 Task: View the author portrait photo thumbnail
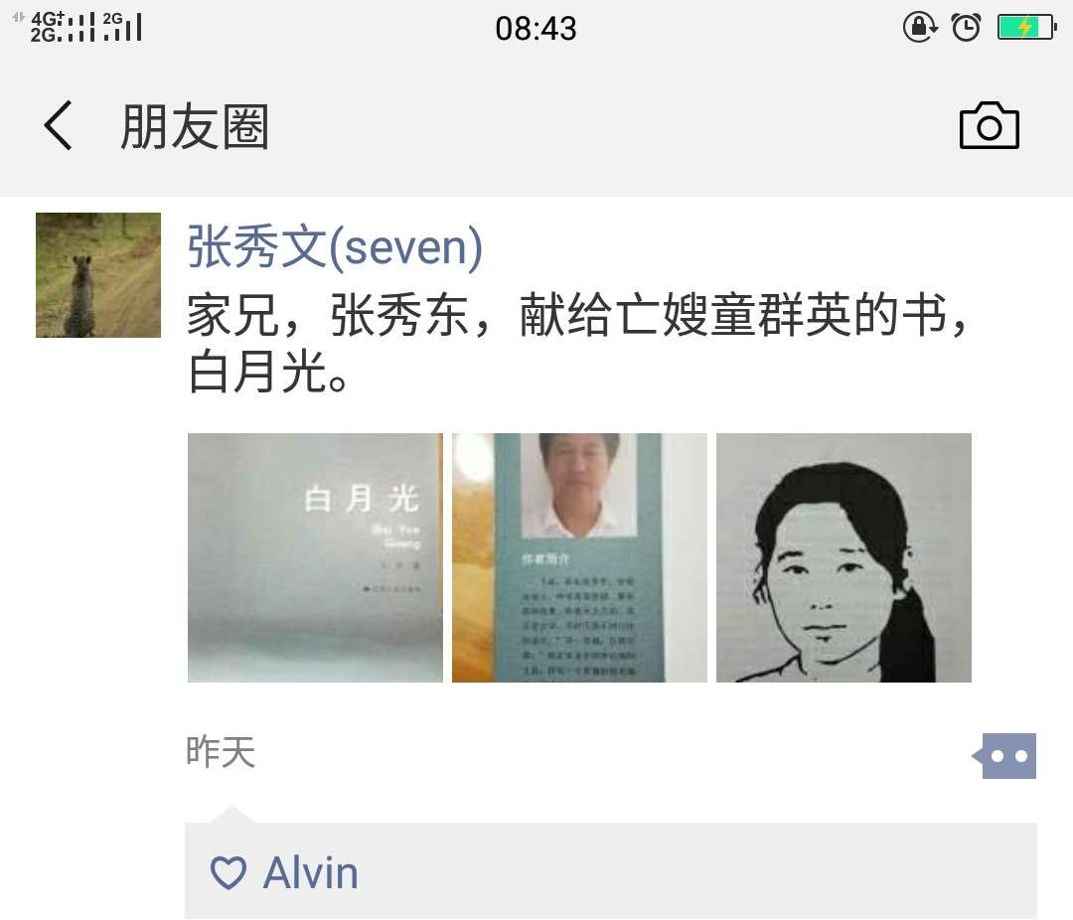(579, 558)
